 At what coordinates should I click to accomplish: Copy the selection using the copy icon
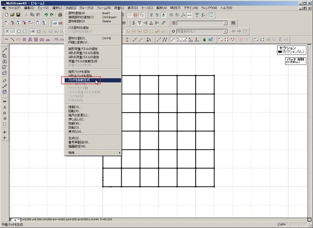(x=32, y=15)
